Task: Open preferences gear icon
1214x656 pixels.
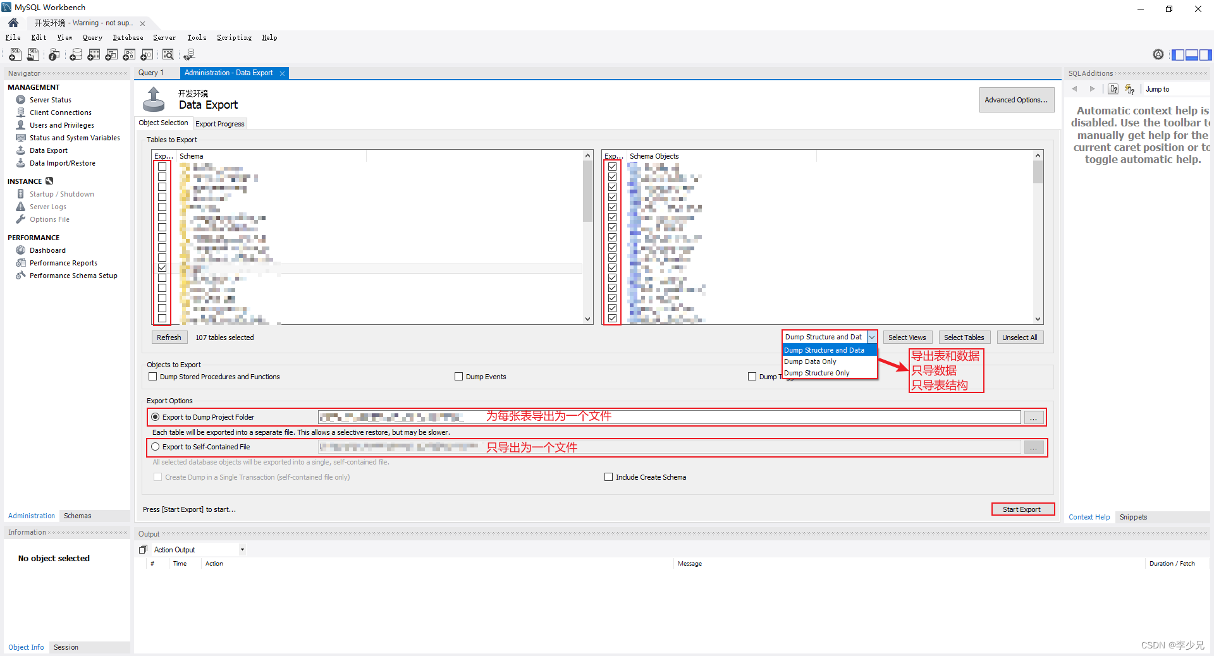Action: coord(1158,54)
